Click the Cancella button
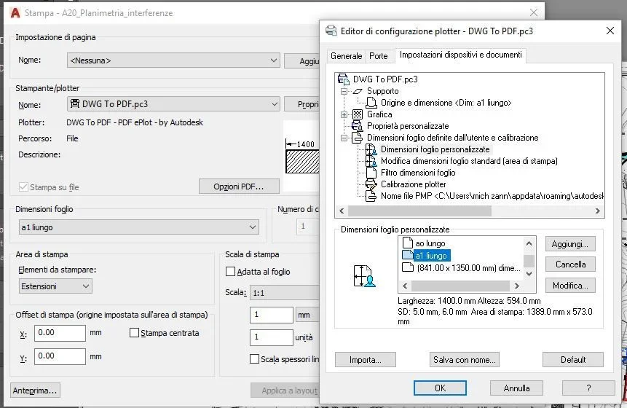627x408 pixels. pos(570,264)
